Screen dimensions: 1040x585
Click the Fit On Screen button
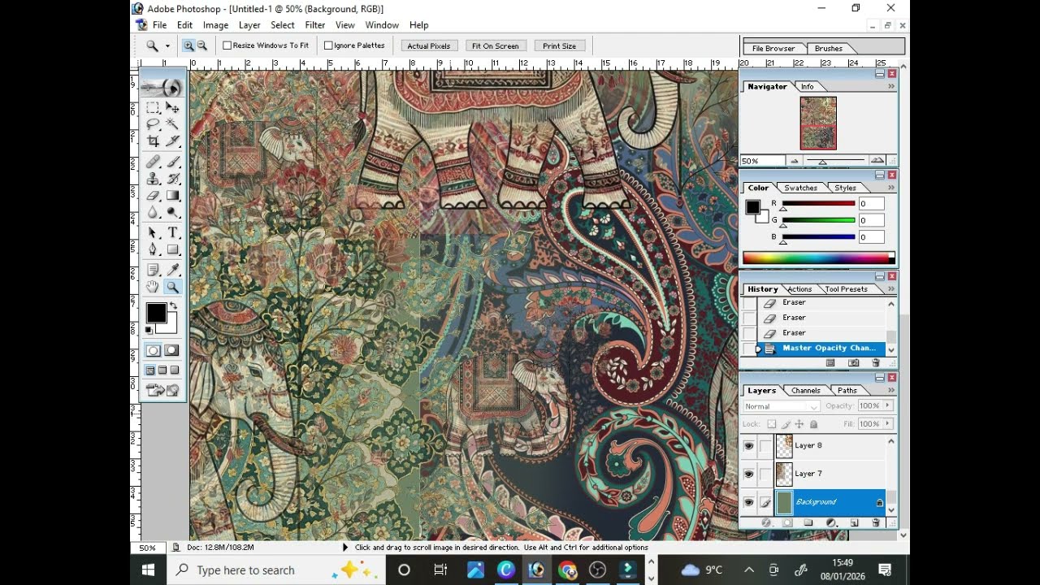(x=496, y=46)
